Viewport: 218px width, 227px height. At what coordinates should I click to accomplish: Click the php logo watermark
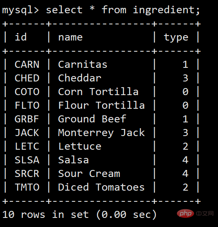[x=185, y=213]
